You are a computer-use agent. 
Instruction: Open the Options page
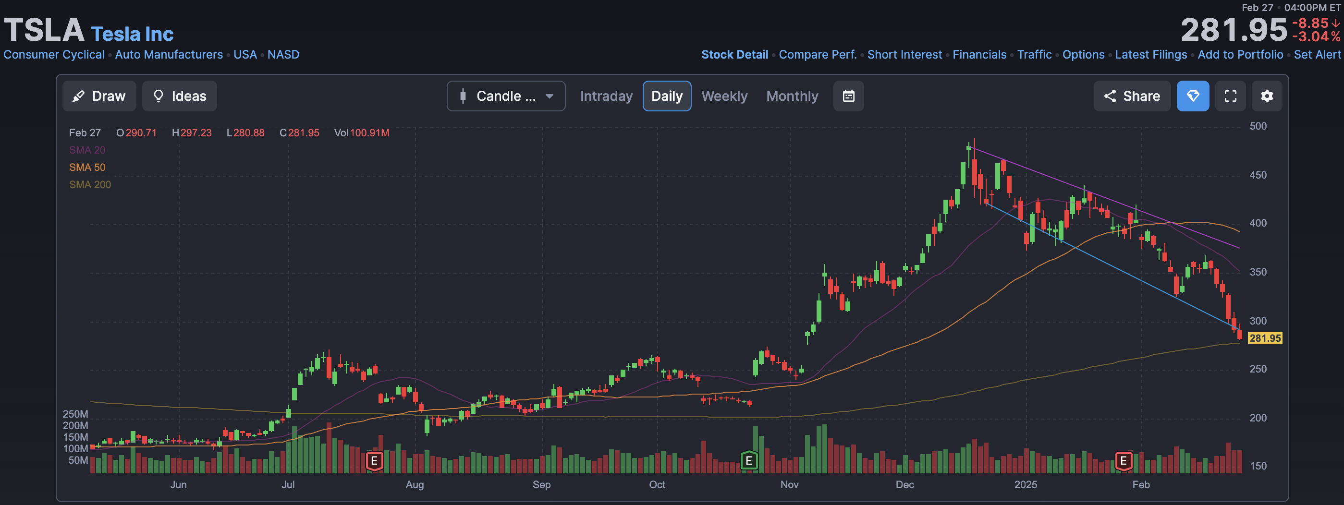[1083, 55]
